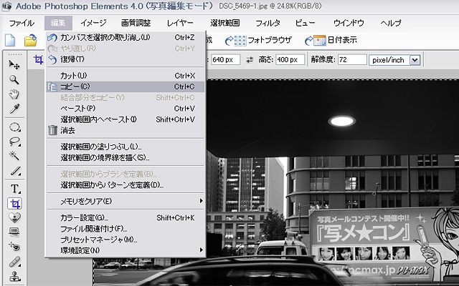Open the ビュー menu
This screenshot has width=459, height=286.
coord(305,23)
